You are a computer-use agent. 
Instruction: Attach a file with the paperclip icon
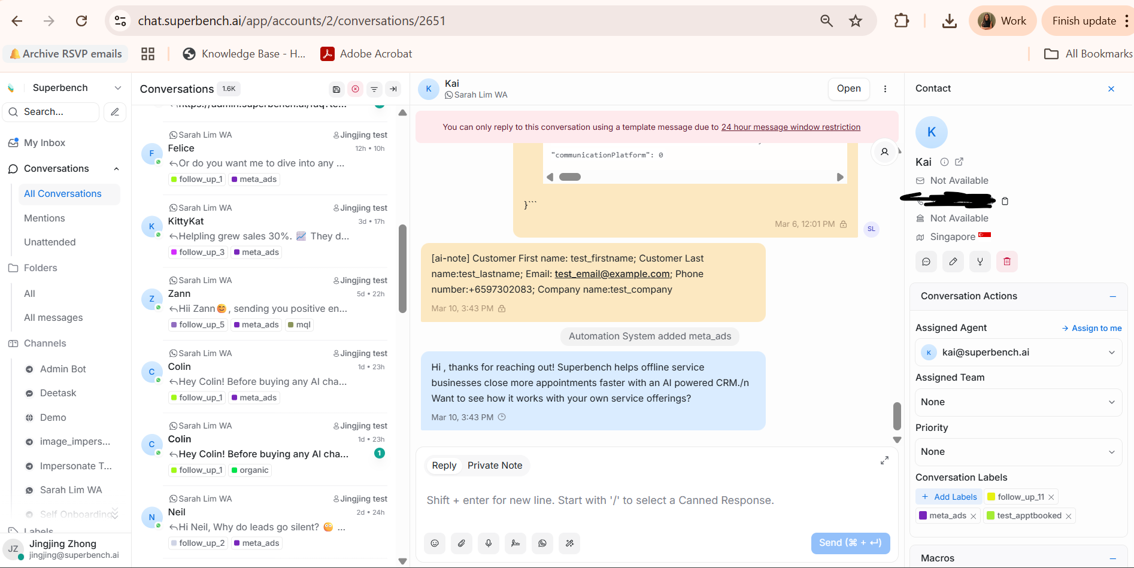tap(462, 543)
